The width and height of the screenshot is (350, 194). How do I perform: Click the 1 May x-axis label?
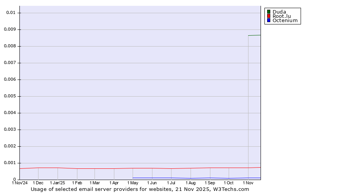tap(133, 183)
